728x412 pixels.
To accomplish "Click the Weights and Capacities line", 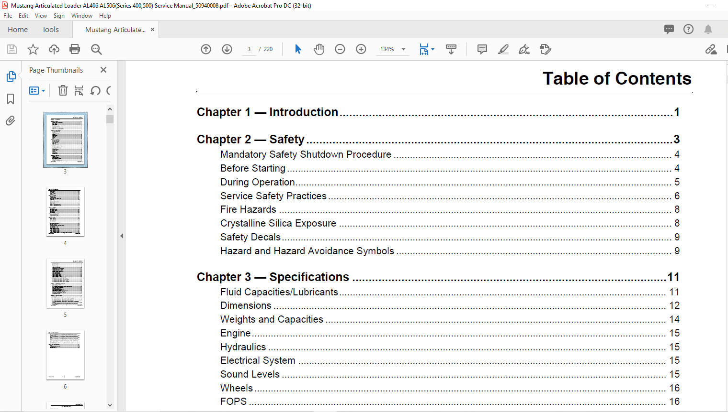I will (x=450, y=319).
